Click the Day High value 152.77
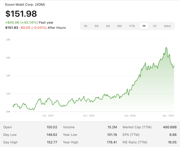Screen dimensions: 180x147 pyautogui.click(x=52, y=142)
